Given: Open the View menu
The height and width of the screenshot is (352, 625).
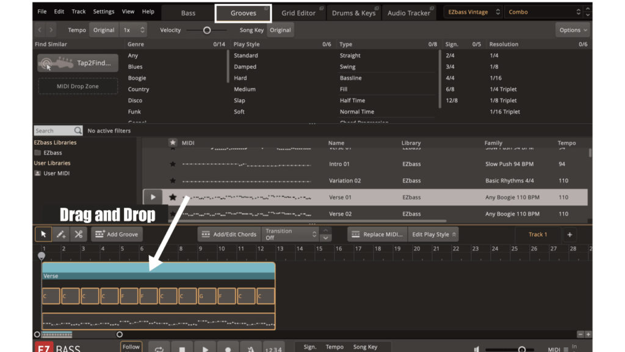Looking at the screenshot, I should 128,12.
